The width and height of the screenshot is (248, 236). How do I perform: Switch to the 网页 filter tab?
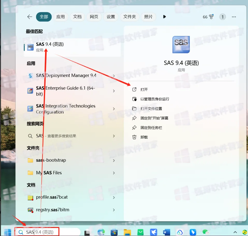94,17
